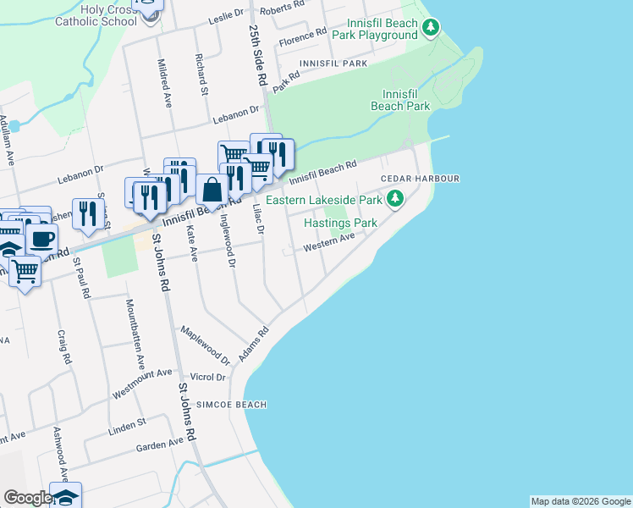Screen dimensions: 633x508
Task: Click the Eastern Lakeside Park tree marker
Action: 395,200
